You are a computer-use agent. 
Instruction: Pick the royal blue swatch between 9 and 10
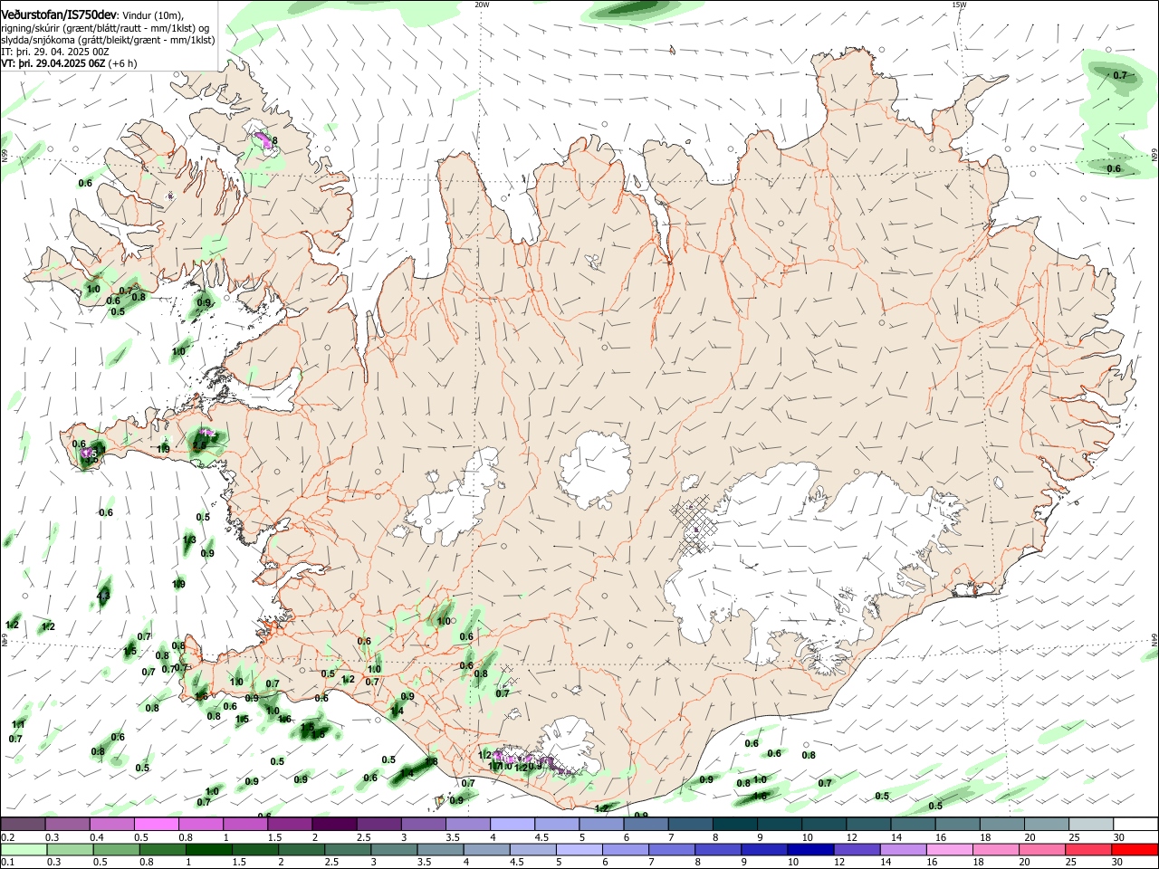pyautogui.click(x=763, y=850)
